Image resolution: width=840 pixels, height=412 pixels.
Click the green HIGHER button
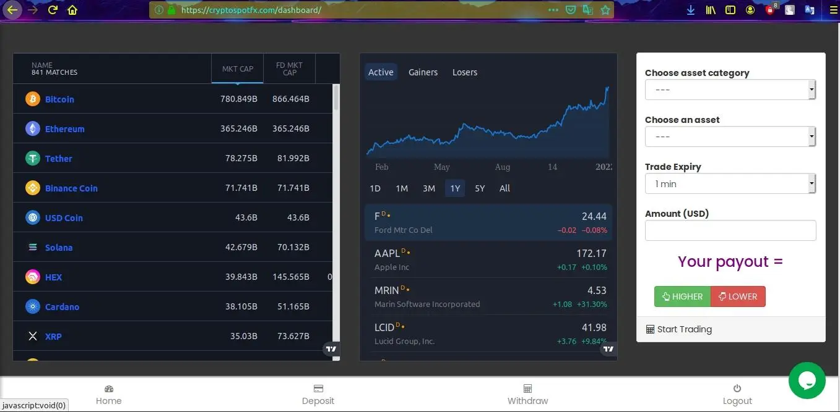point(682,296)
